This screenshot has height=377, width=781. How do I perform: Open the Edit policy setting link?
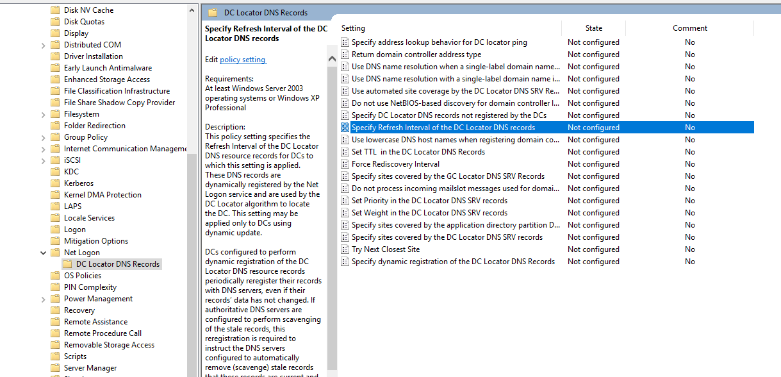[x=243, y=60]
